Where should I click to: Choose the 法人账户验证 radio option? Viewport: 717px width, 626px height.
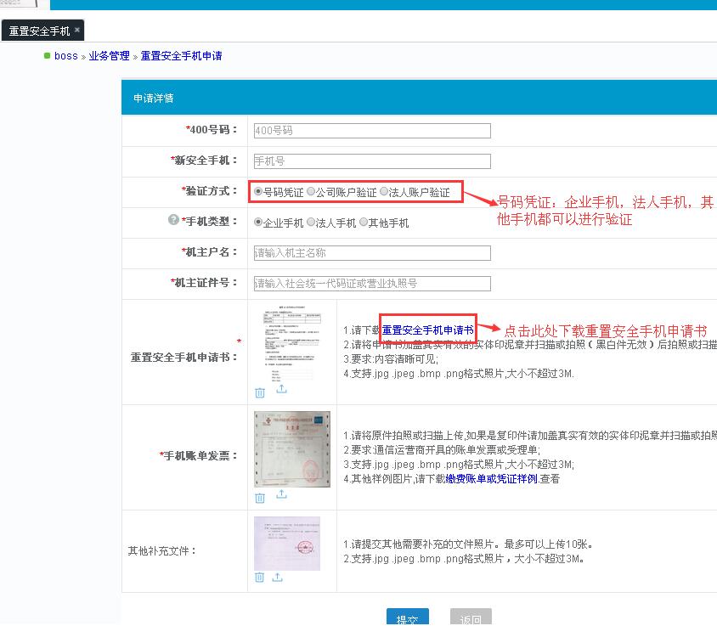coord(384,192)
